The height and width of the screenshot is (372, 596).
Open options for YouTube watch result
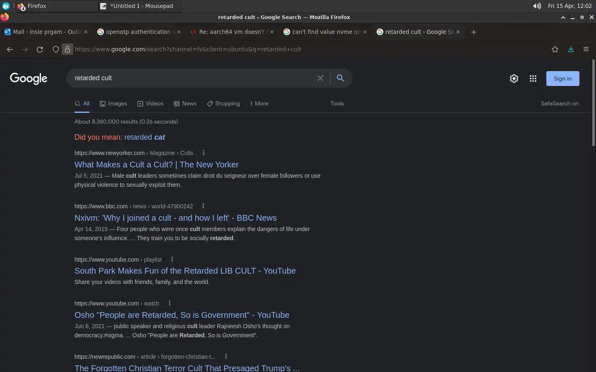tap(169, 303)
